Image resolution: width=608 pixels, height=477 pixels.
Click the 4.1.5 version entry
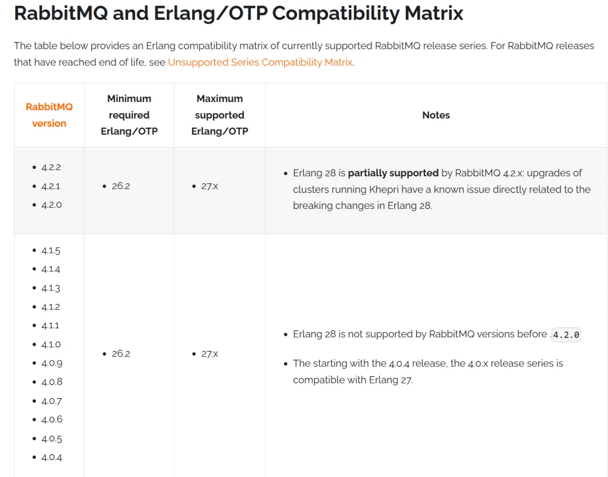click(x=51, y=251)
